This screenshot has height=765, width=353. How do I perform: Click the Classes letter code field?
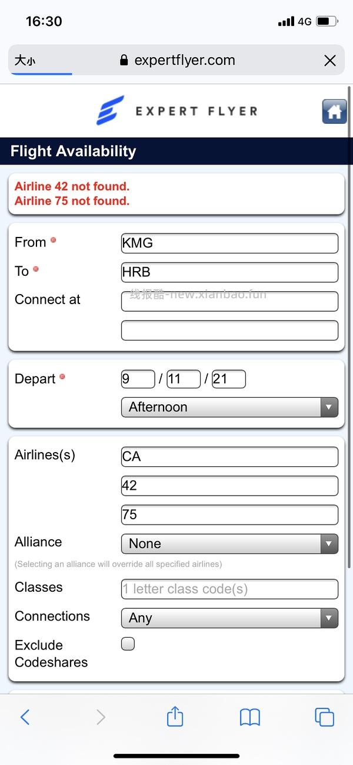click(229, 589)
